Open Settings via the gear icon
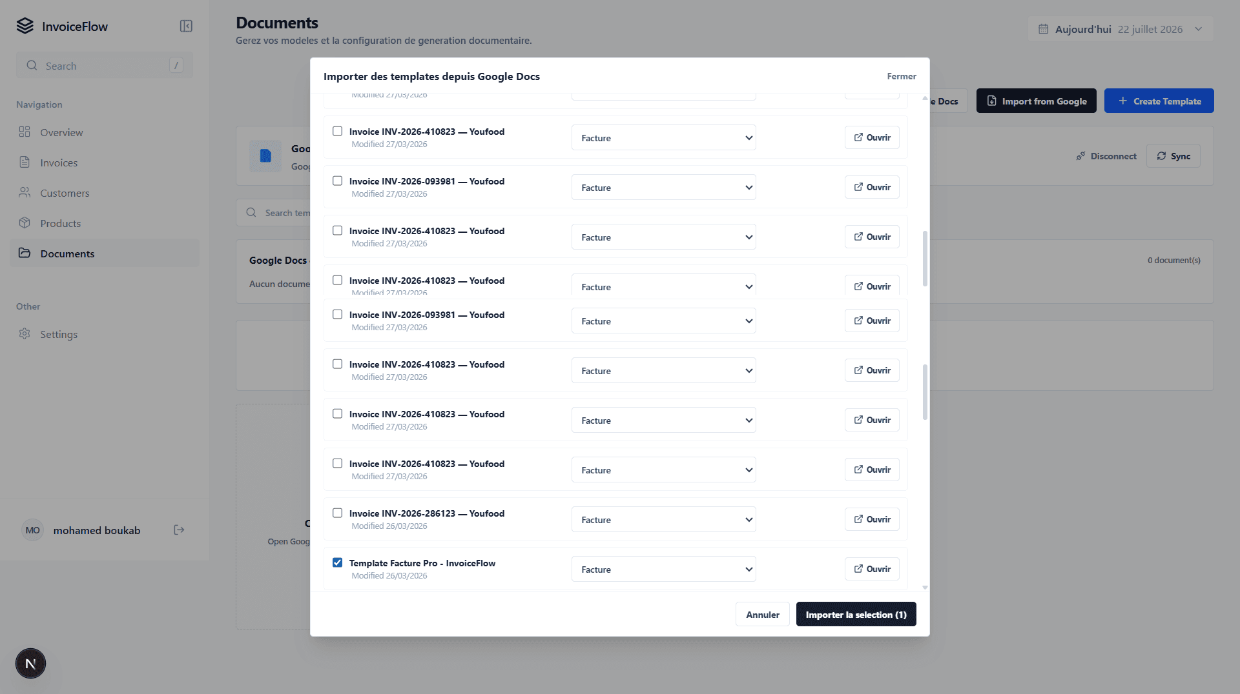Viewport: 1240px width, 694px height. [x=25, y=333]
